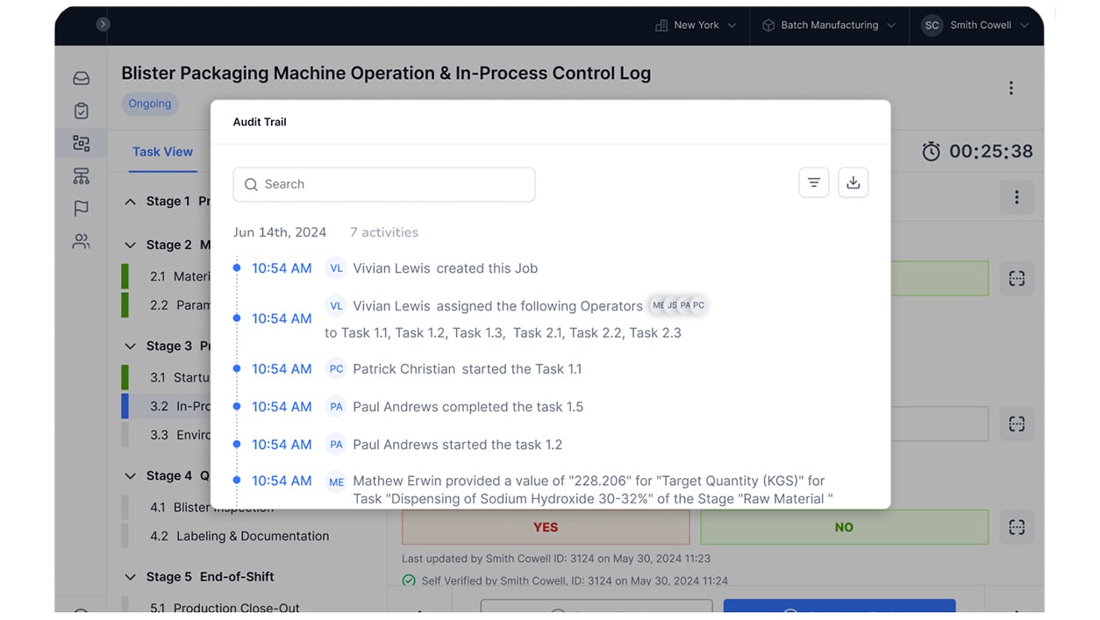Select the 4.2 Labeling & Documentation task
Image resolution: width=1100 pixels, height=620 pixels.
[x=252, y=536]
